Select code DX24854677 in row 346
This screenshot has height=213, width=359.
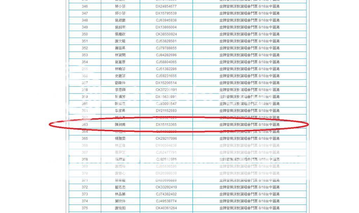tap(166, 6)
